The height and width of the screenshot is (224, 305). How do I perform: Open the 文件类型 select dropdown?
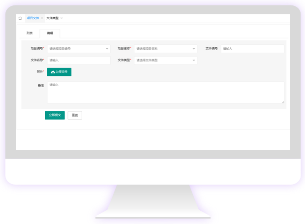pyautogui.click(x=165, y=61)
